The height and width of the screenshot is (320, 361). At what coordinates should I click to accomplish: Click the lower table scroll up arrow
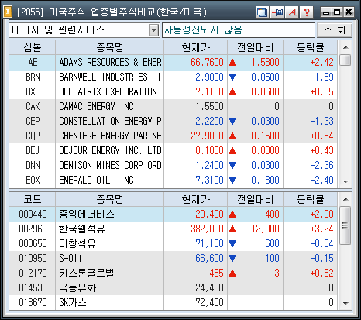tap(346, 199)
